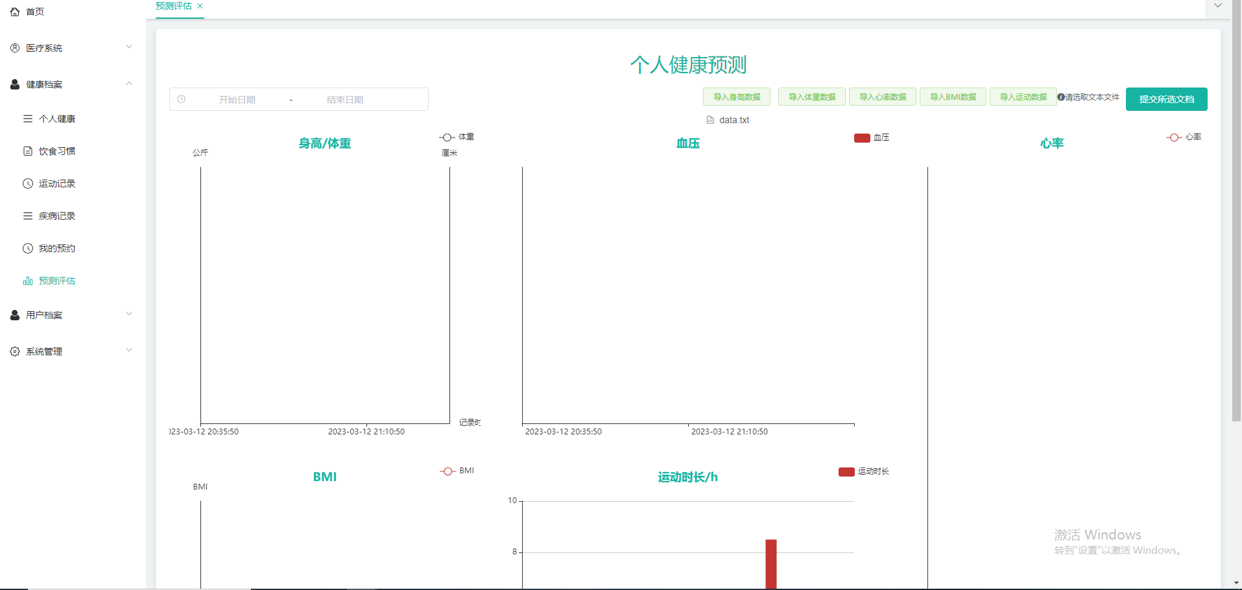Click the clock icon in date range field

pos(182,99)
